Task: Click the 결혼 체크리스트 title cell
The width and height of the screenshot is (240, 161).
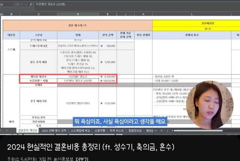Action: (78, 24)
